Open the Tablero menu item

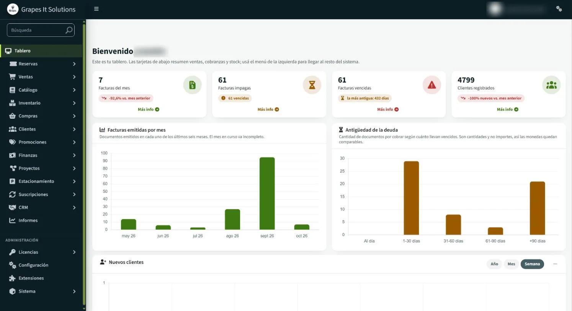click(x=41, y=51)
